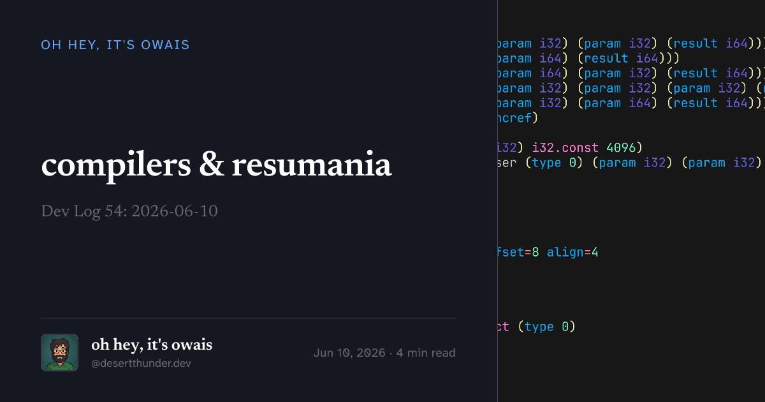
Task: Open the @desertthunder.dev handle
Action: click(x=141, y=364)
